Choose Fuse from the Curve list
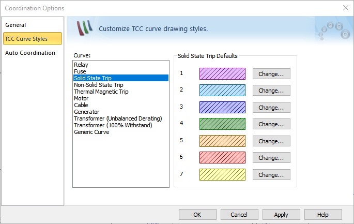 [80, 71]
